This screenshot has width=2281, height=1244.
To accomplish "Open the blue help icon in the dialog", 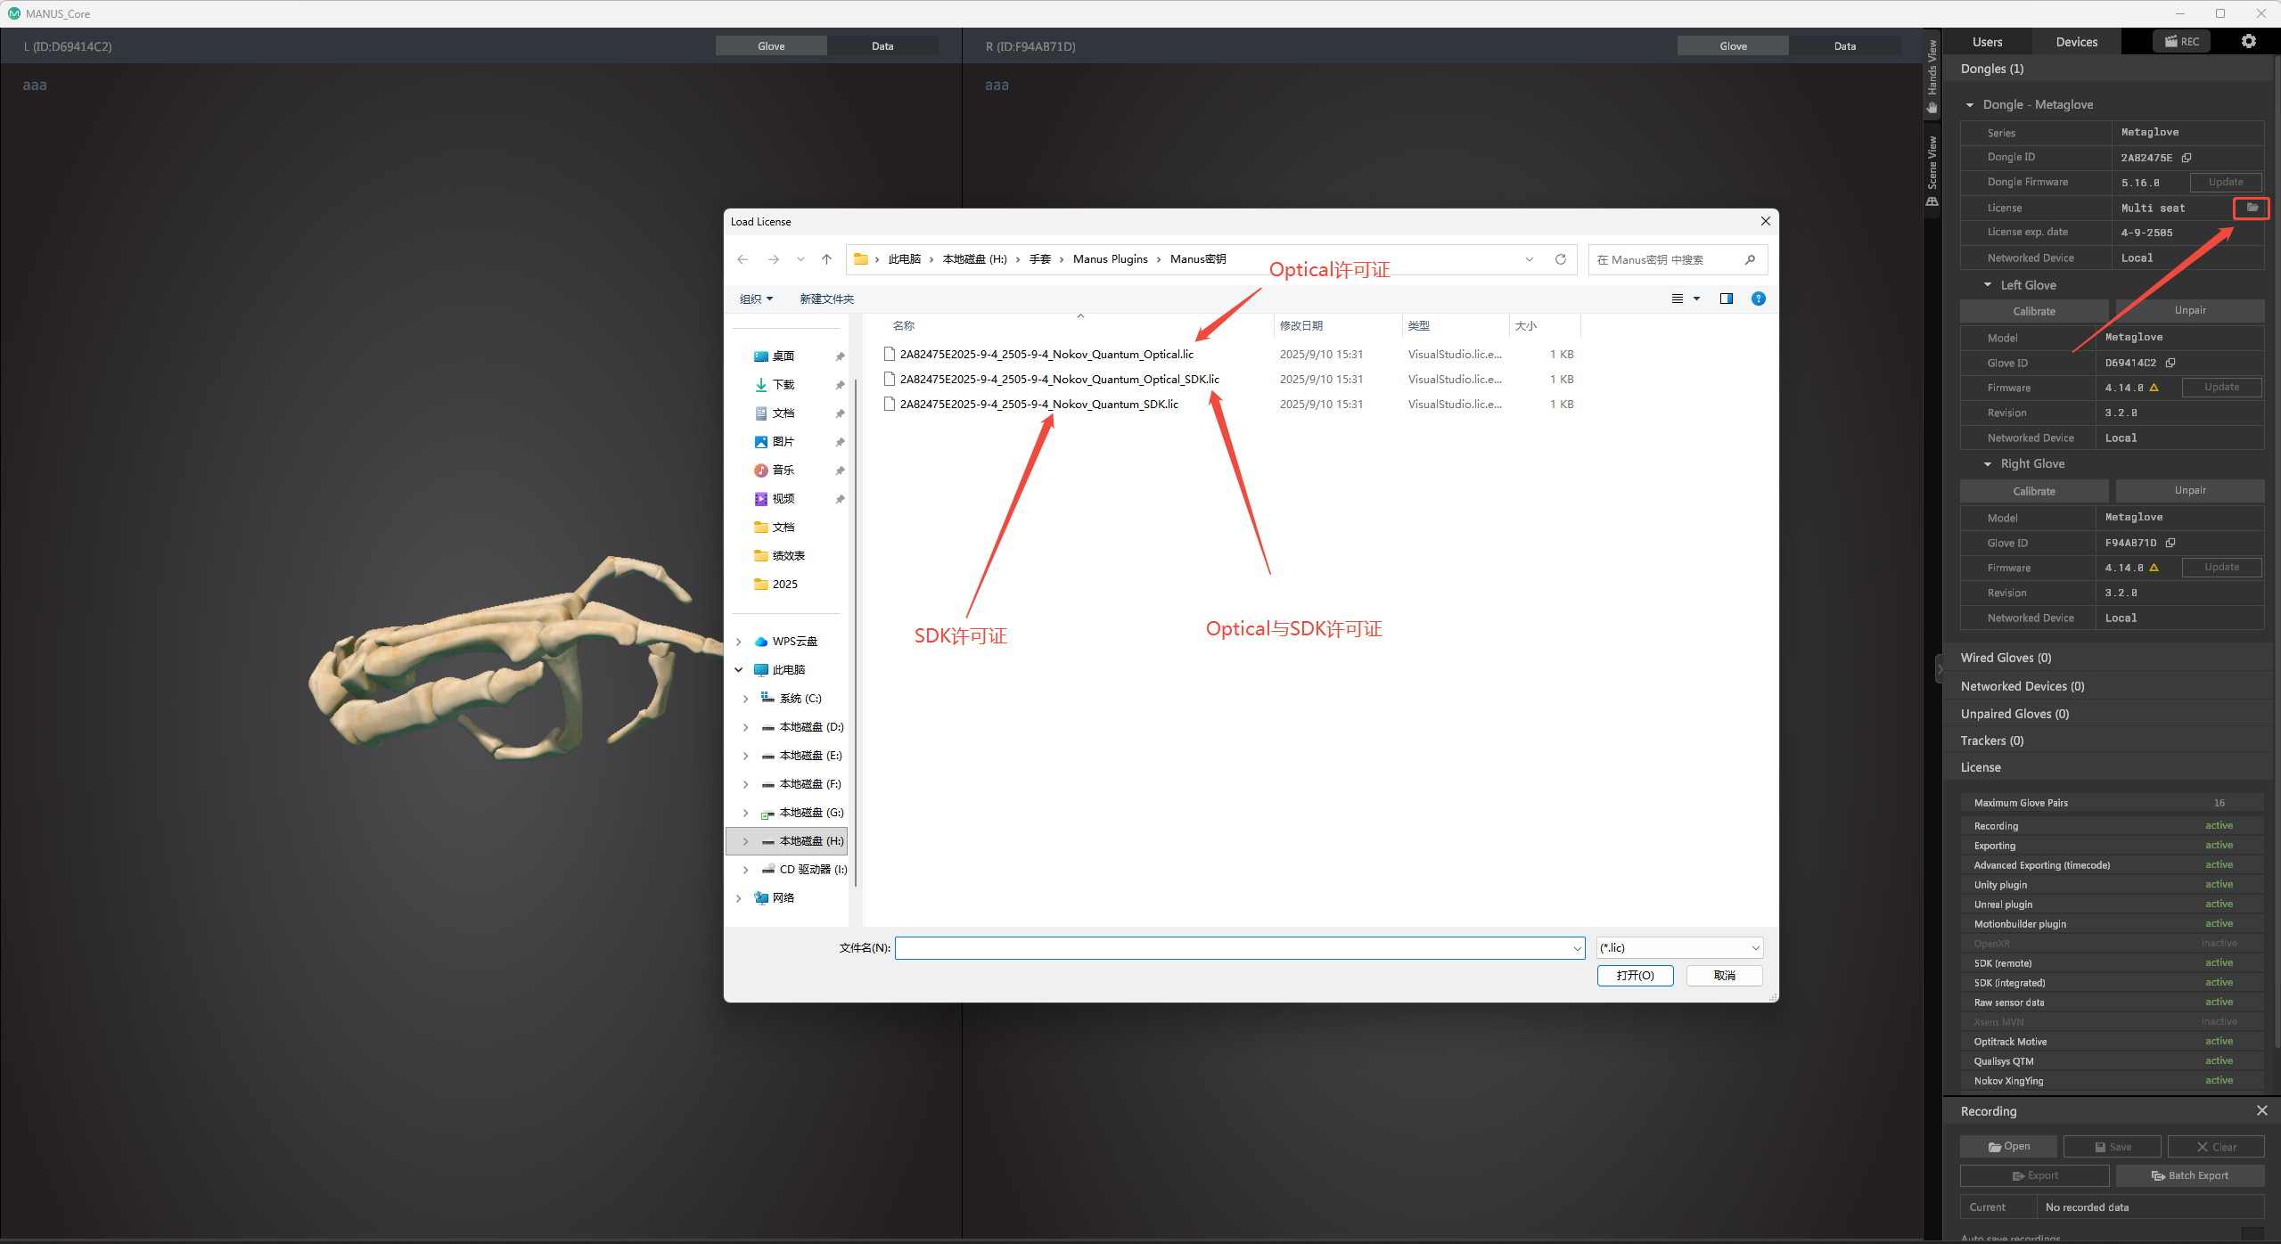I will coord(1759,299).
